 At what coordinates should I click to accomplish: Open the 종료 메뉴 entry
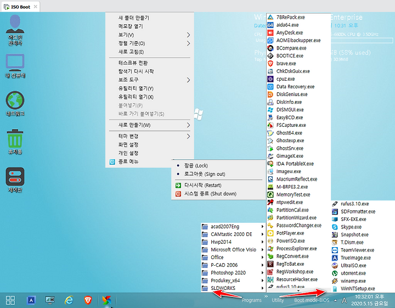coord(150,161)
